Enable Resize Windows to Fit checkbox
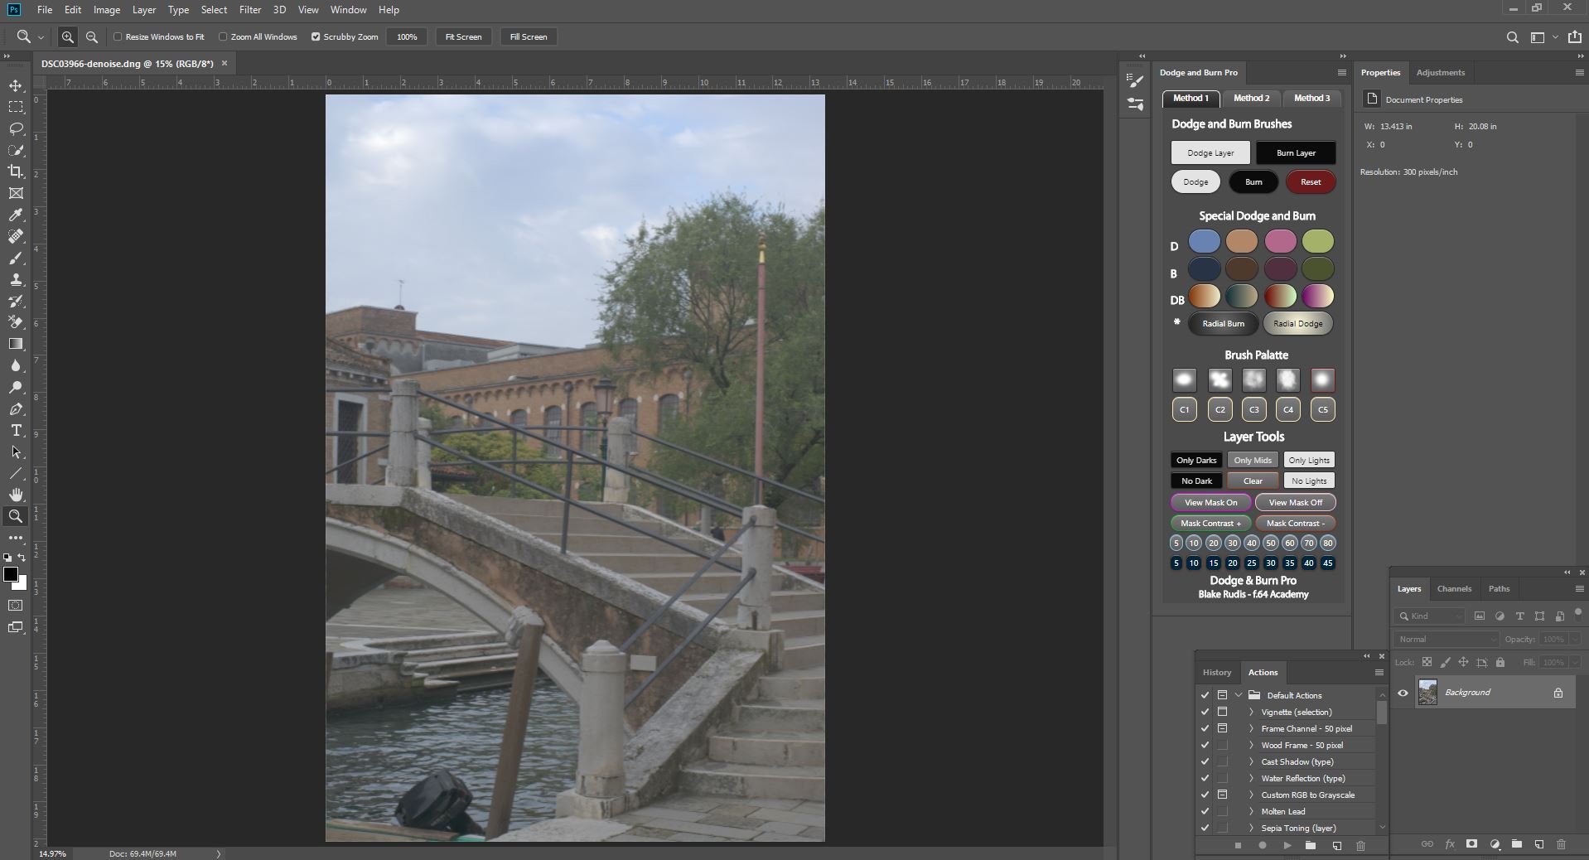The height and width of the screenshot is (860, 1589). point(118,37)
